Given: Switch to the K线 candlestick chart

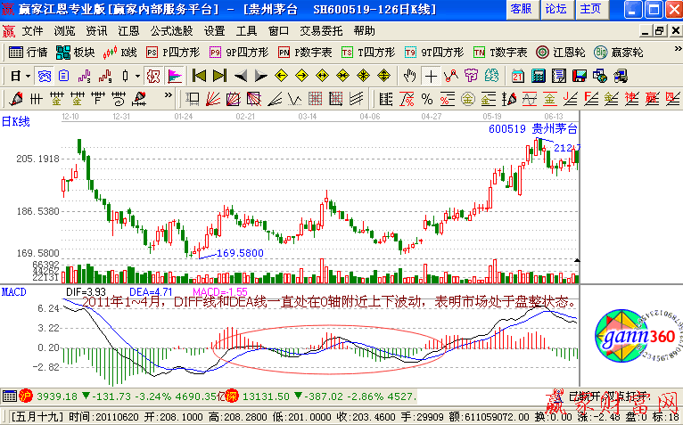Looking at the screenshot, I should point(122,53).
